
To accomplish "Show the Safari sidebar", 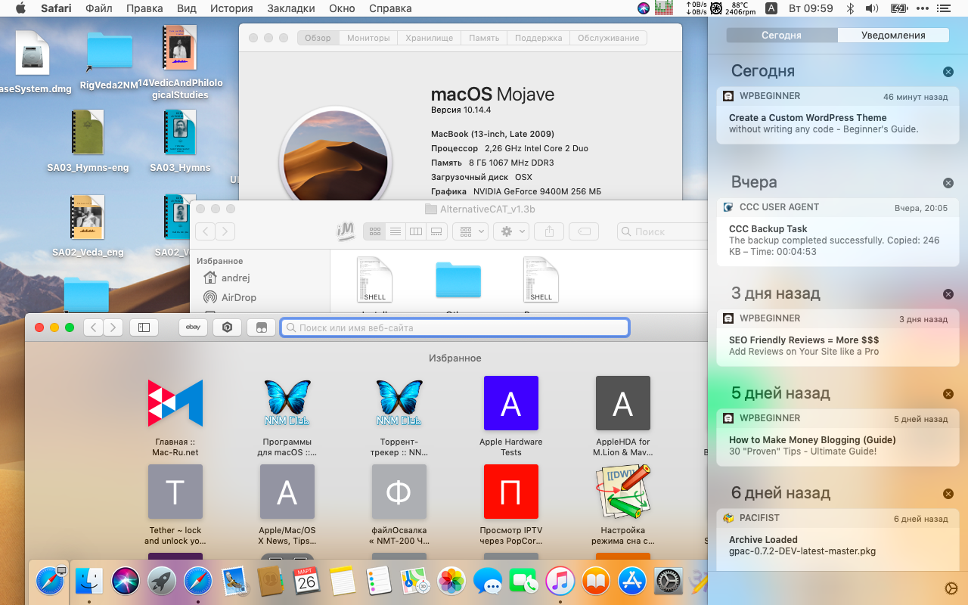I will pos(144,327).
